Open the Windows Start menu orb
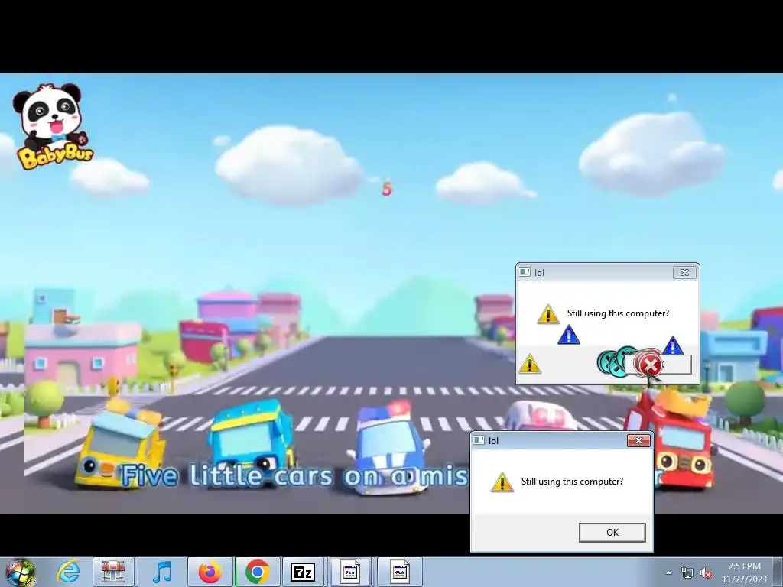 click(x=20, y=573)
